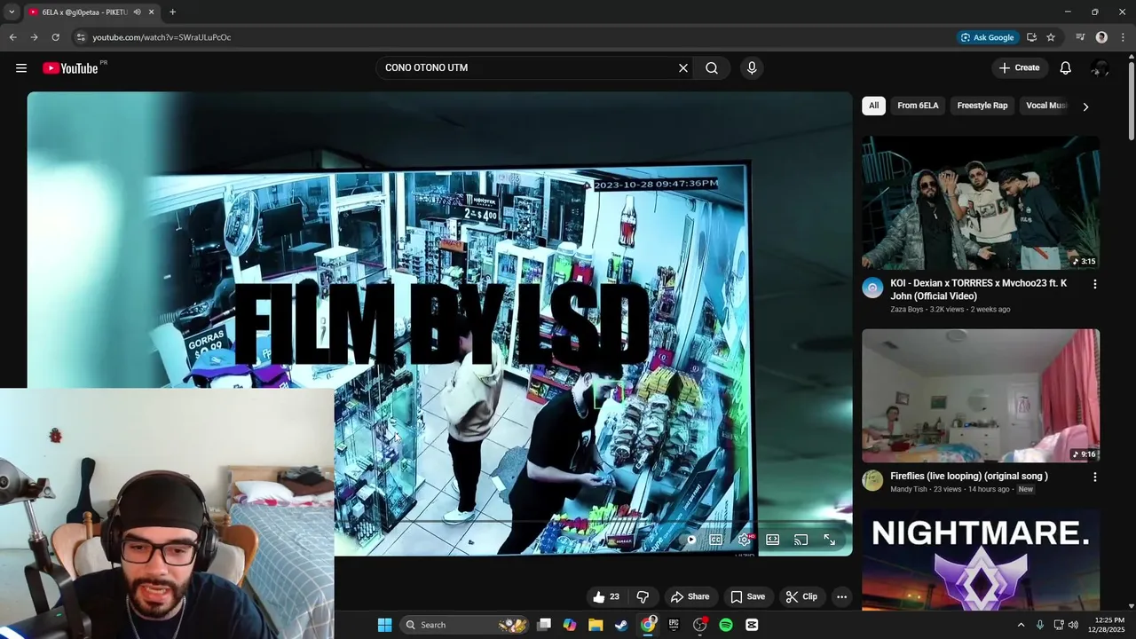Open Steam from the taskbar
The height and width of the screenshot is (639, 1136).
[622, 625]
